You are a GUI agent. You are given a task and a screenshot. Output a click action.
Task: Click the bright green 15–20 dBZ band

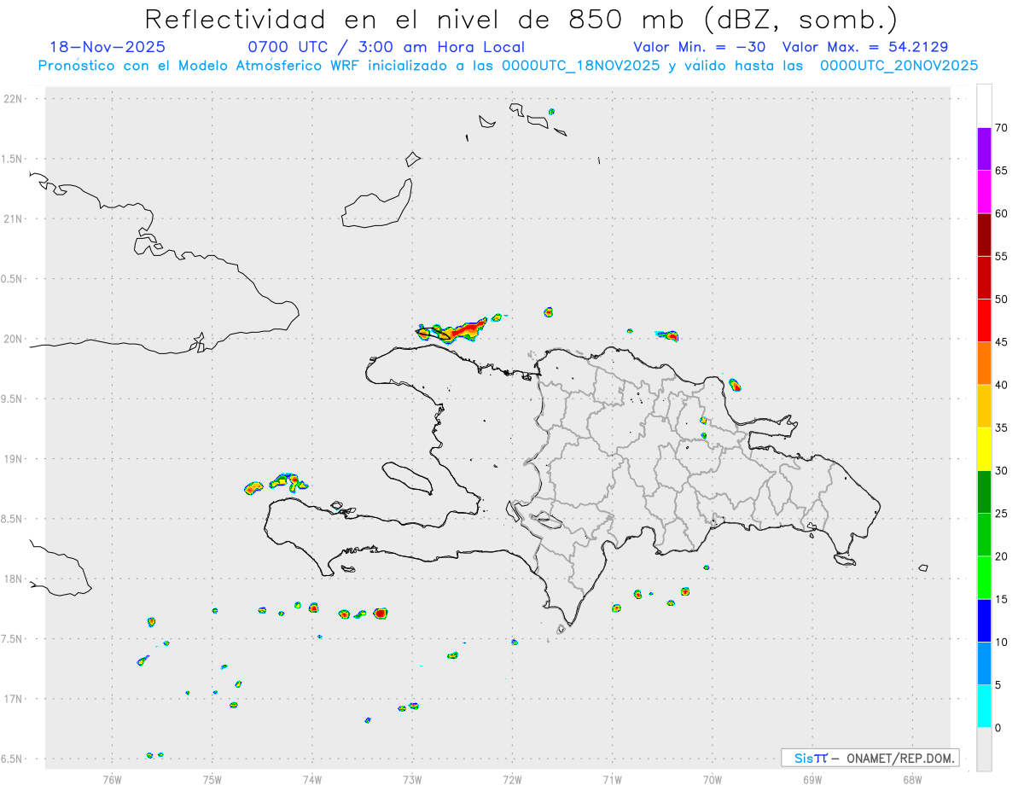(x=984, y=578)
